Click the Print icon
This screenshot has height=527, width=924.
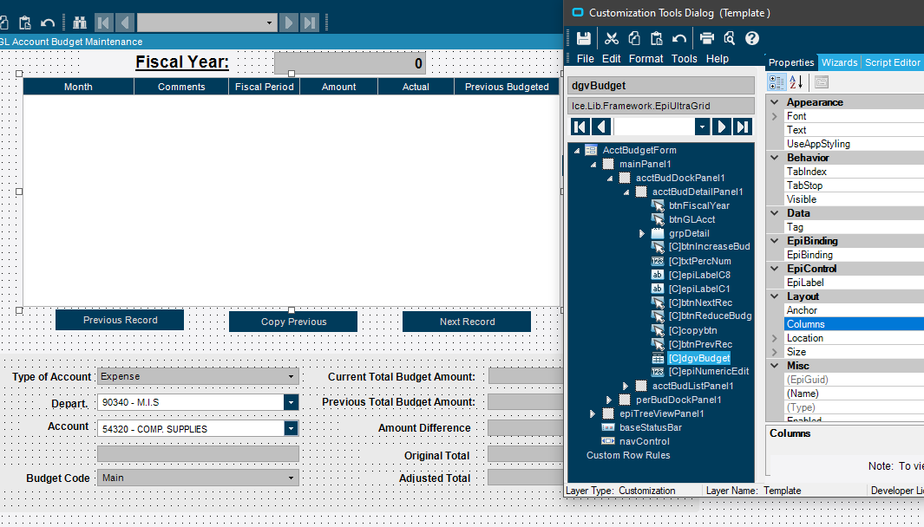click(706, 38)
